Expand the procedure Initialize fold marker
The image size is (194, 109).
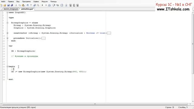[x=7, y=38]
